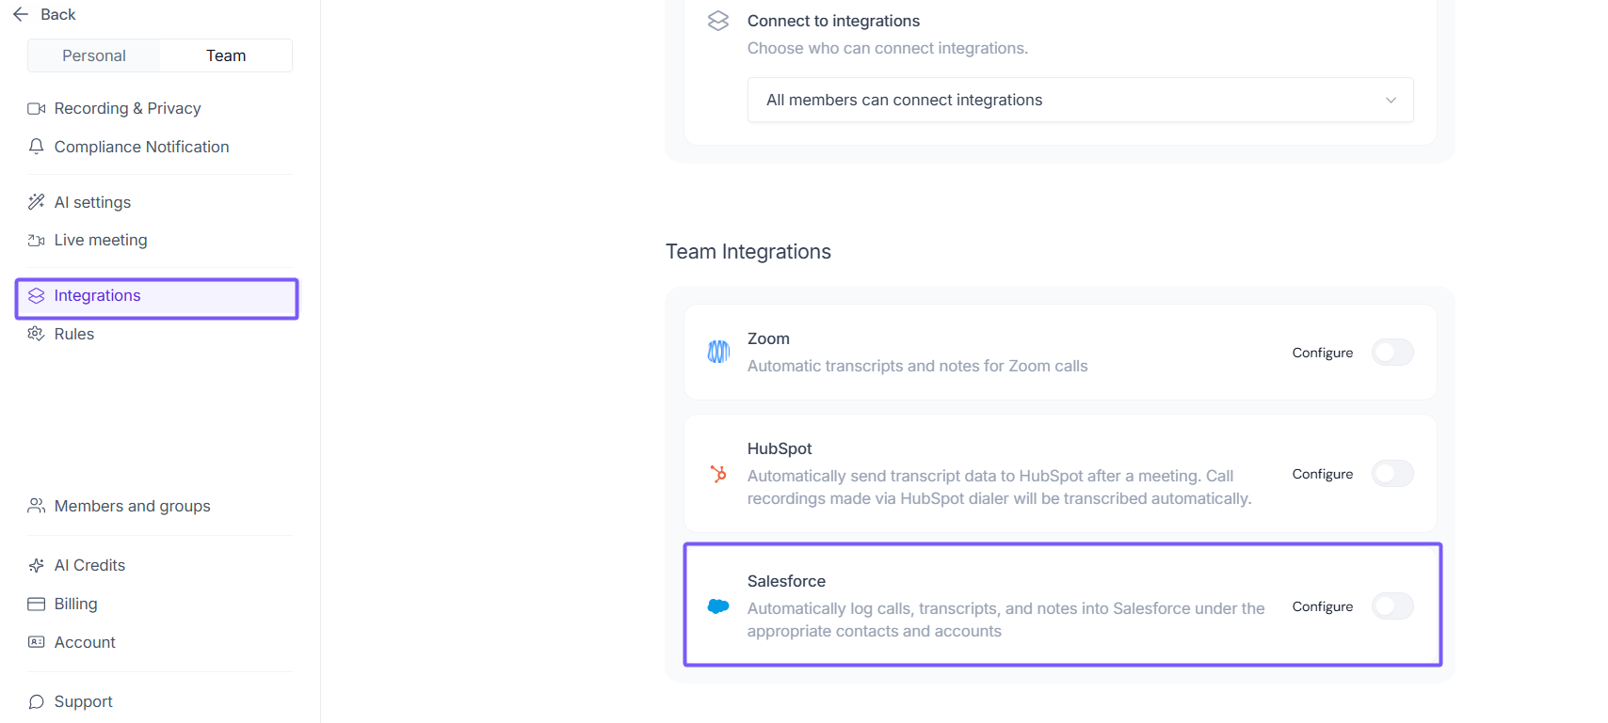Click Configure for Salesforce
The width and height of the screenshot is (1608, 723).
pos(1322,606)
